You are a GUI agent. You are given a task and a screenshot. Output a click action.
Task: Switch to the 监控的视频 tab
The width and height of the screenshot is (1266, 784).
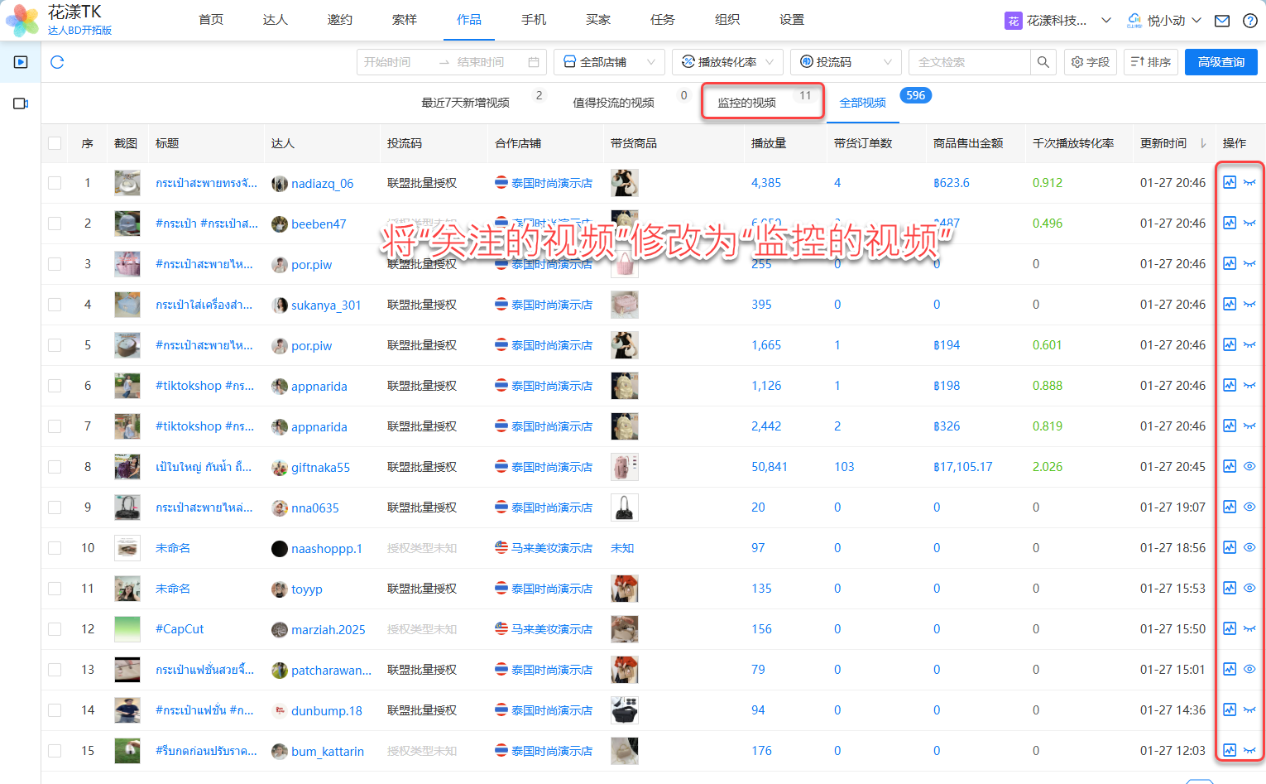coord(746,103)
